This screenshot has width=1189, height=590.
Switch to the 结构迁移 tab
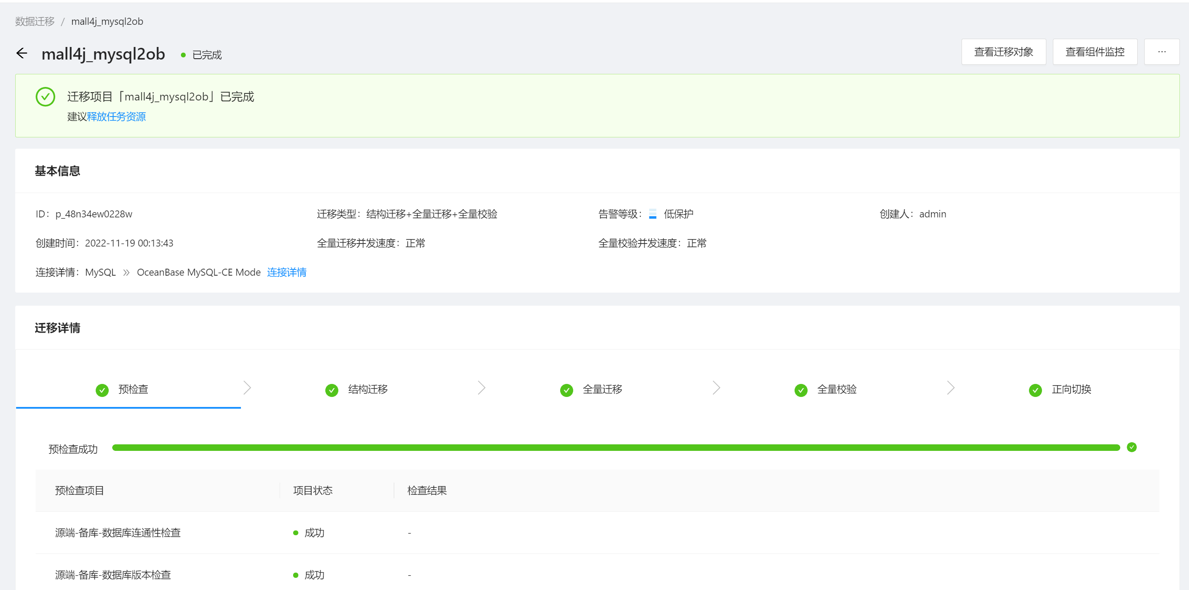(367, 389)
